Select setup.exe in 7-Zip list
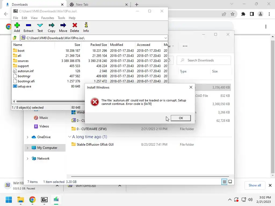 pos(24,86)
